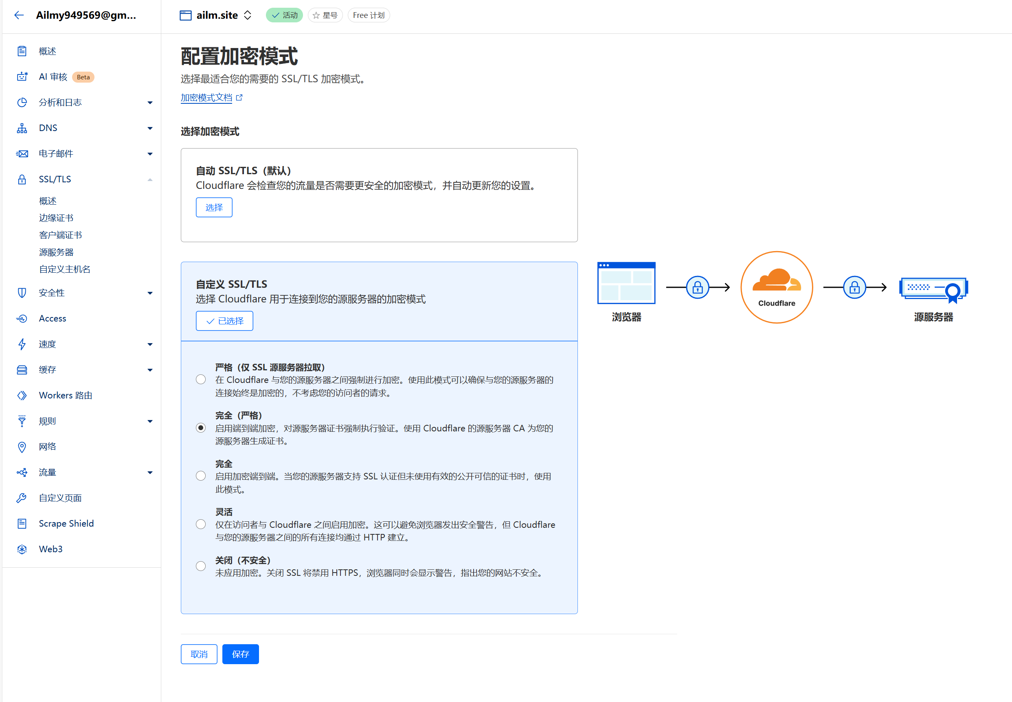Click the 星号 star badge

(x=325, y=15)
